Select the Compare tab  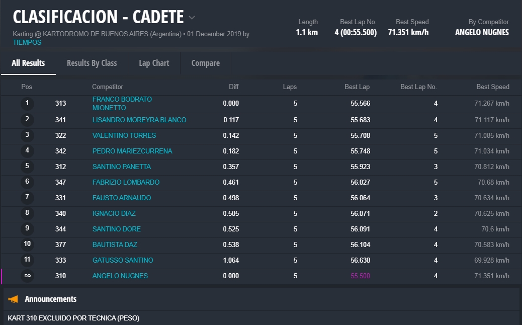point(205,63)
